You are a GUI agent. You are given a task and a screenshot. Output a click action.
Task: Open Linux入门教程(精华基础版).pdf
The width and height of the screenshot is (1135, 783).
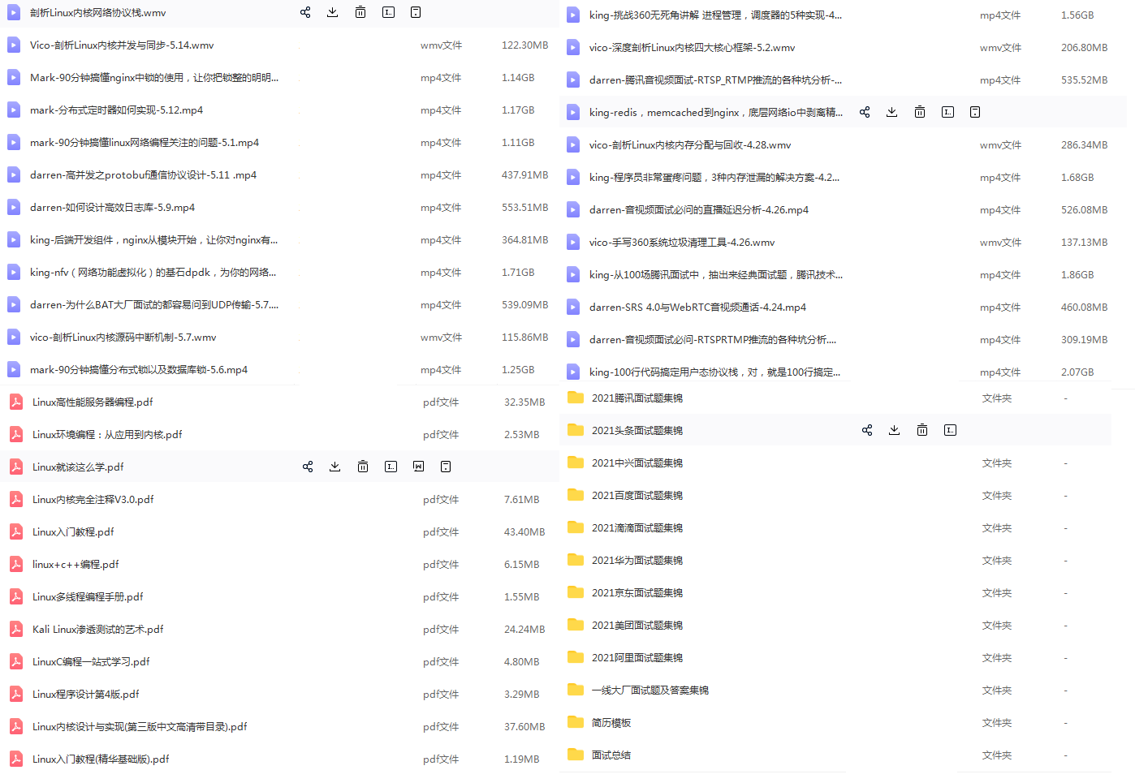[101, 759]
